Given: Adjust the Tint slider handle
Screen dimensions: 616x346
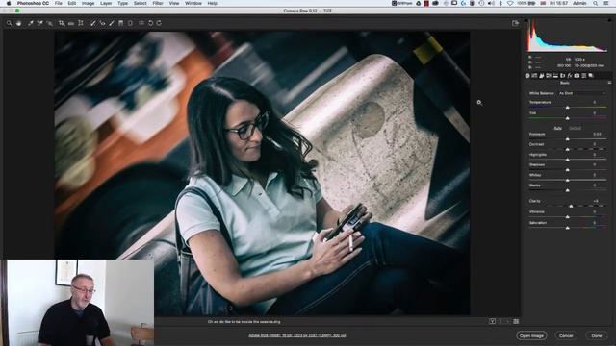Looking at the screenshot, I should pyautogui.click(x=567, y=118).
